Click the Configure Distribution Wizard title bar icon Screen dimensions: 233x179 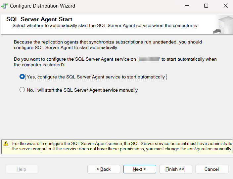(5, 6)
